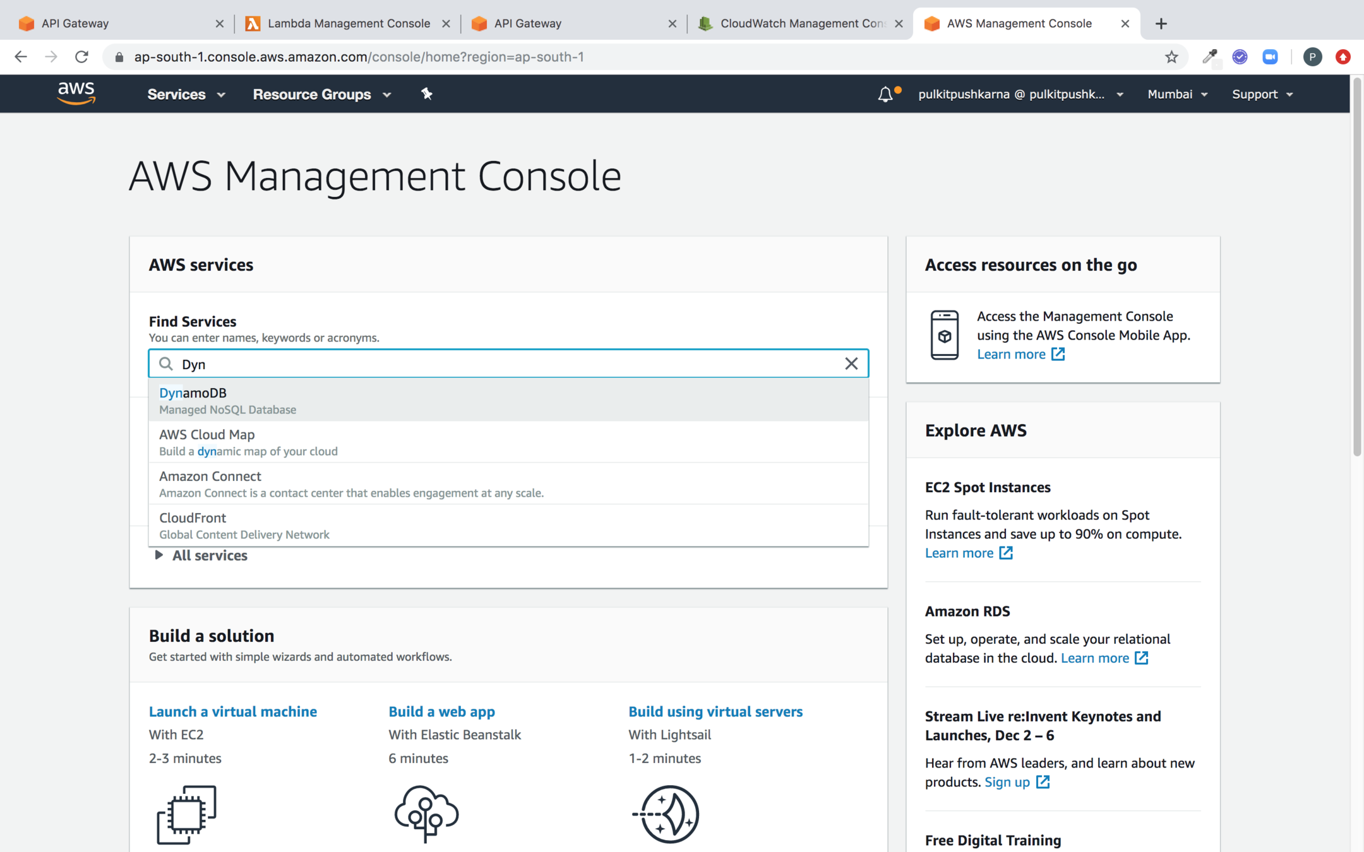Open the Resource Groups dropdown
1364x852 pixels.
tap(321, 94)
